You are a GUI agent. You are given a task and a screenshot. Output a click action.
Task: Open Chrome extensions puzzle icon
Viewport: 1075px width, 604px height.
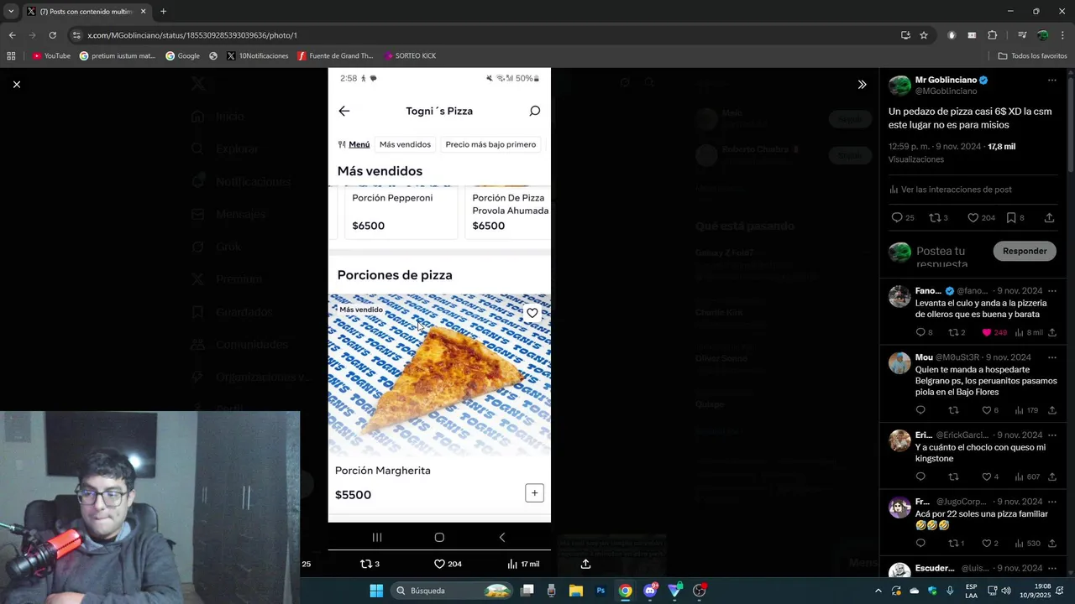point(993,35)
